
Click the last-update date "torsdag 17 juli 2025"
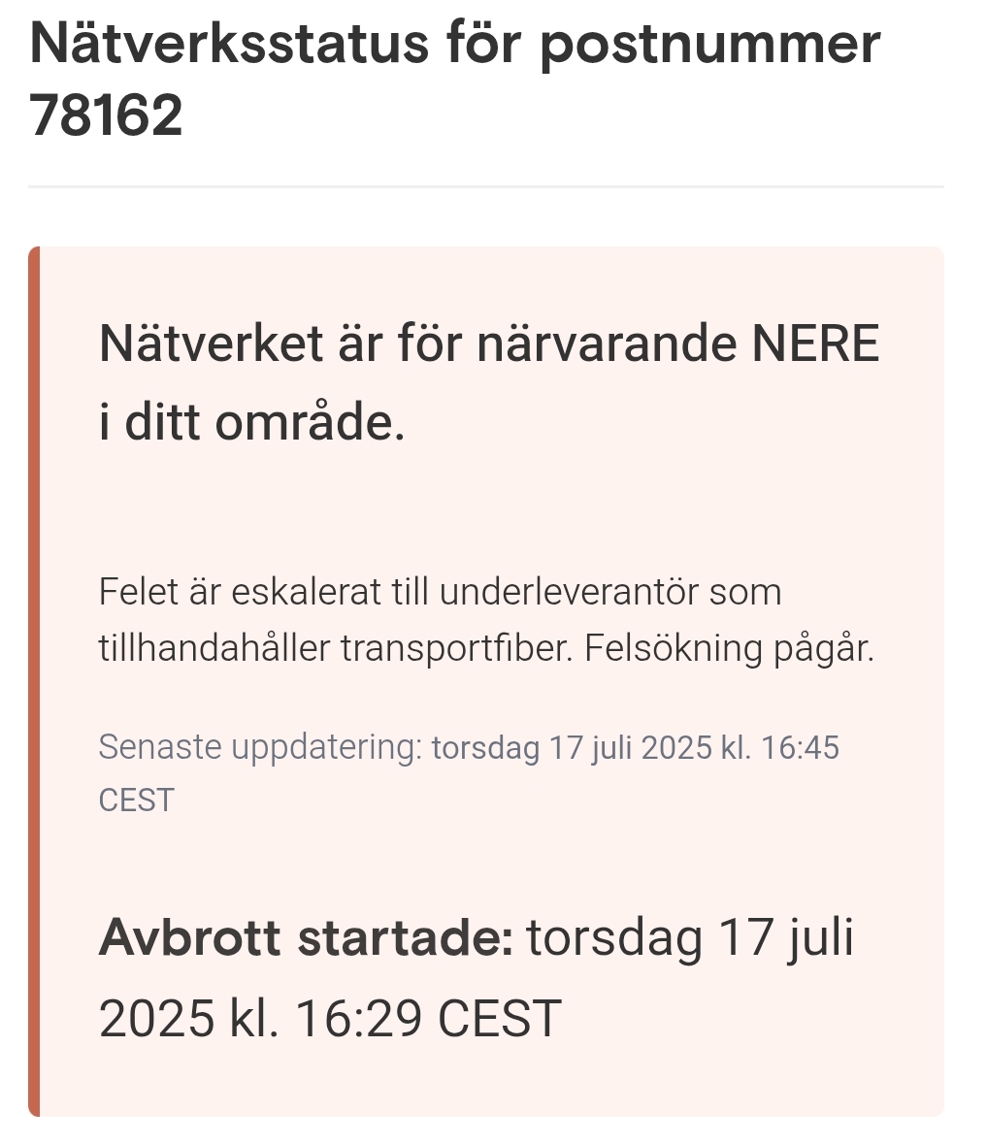point(572,748)
